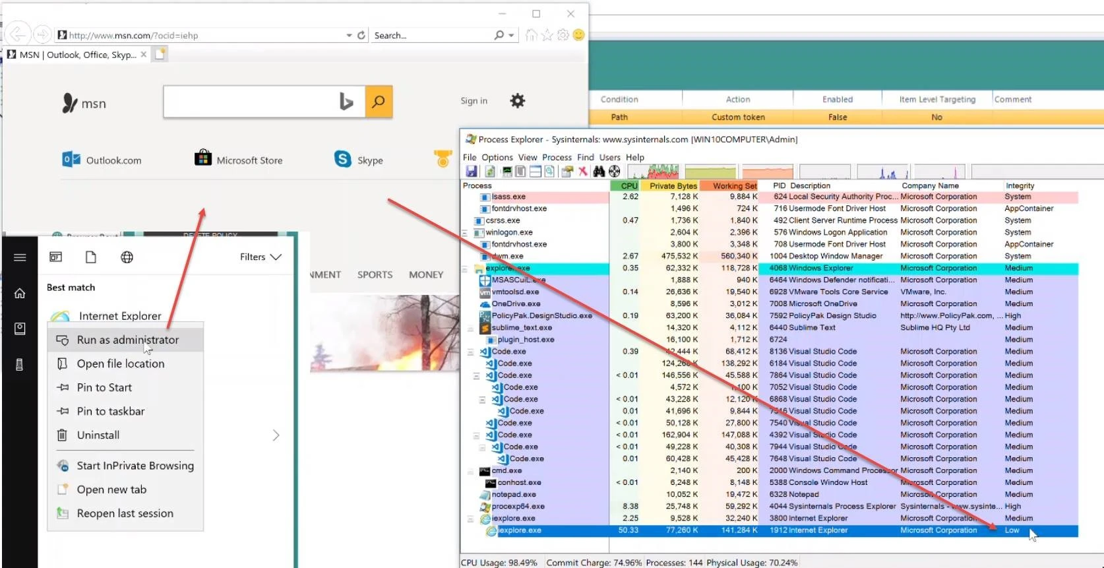The image size is (1104, 568).
Task: Open the address bar autocomplete dropdown arrow
Action: click(x=349, y=36)
